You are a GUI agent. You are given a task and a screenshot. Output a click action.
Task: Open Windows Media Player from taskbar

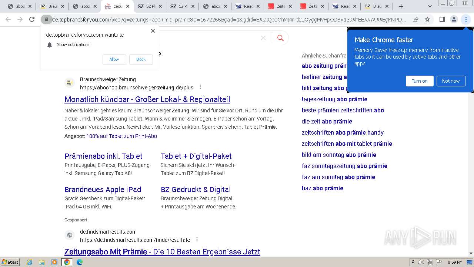(54, 262)
